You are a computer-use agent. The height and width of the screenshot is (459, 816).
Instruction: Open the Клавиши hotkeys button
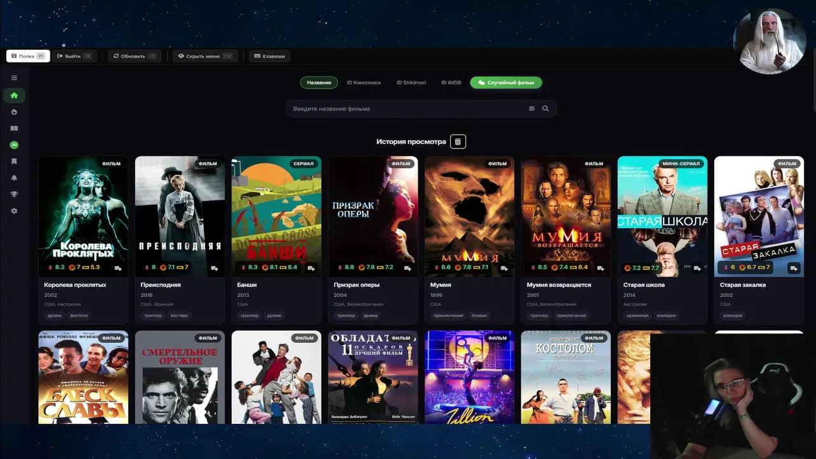click(x=270, y=56)
